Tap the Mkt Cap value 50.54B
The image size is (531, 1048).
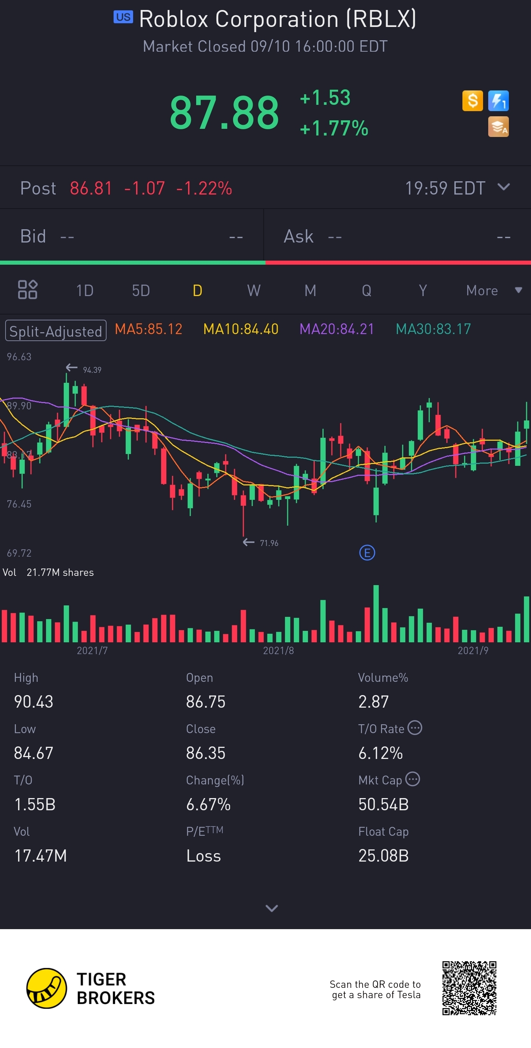[x=383, y=804]
